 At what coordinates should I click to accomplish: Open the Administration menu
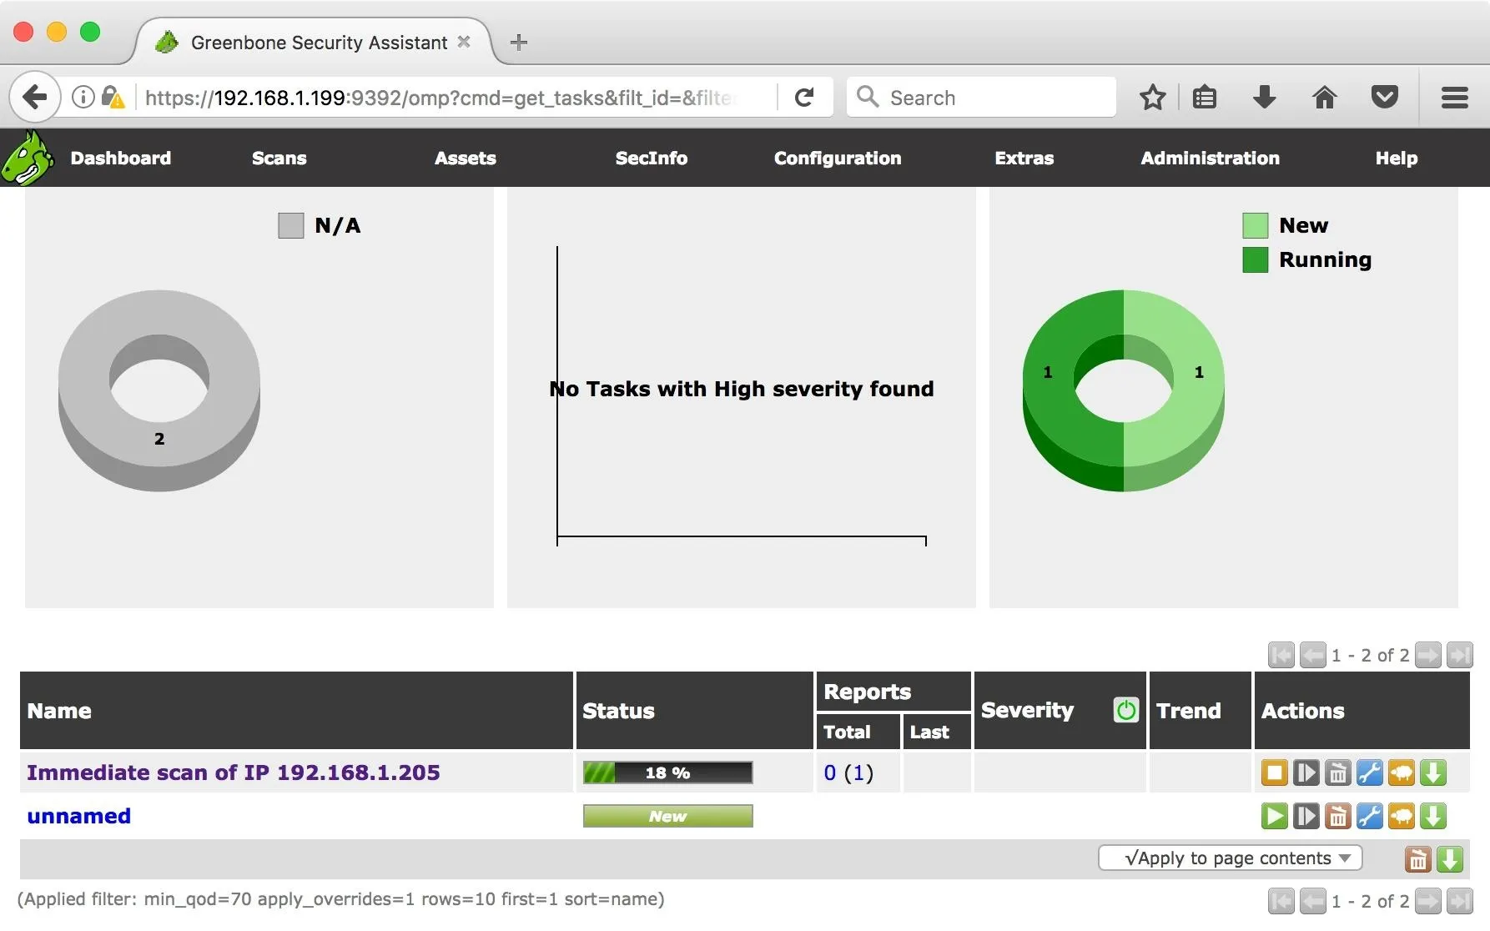tap(1211, 158)
